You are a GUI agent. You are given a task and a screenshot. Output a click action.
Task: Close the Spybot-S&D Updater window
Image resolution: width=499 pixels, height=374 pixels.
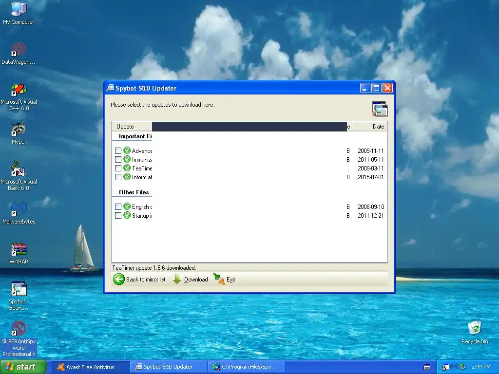[x=387, y=88]
